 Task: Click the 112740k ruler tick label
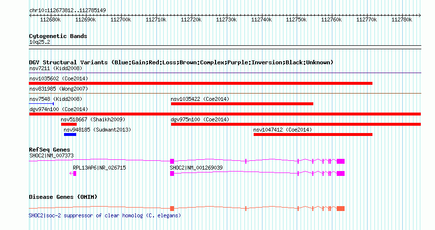click(x=261, y=19)
